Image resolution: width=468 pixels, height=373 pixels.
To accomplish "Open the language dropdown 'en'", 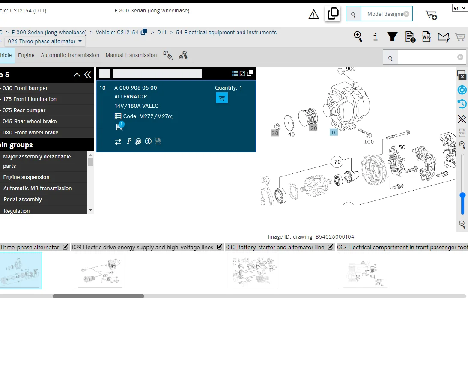I will point(459,8).
